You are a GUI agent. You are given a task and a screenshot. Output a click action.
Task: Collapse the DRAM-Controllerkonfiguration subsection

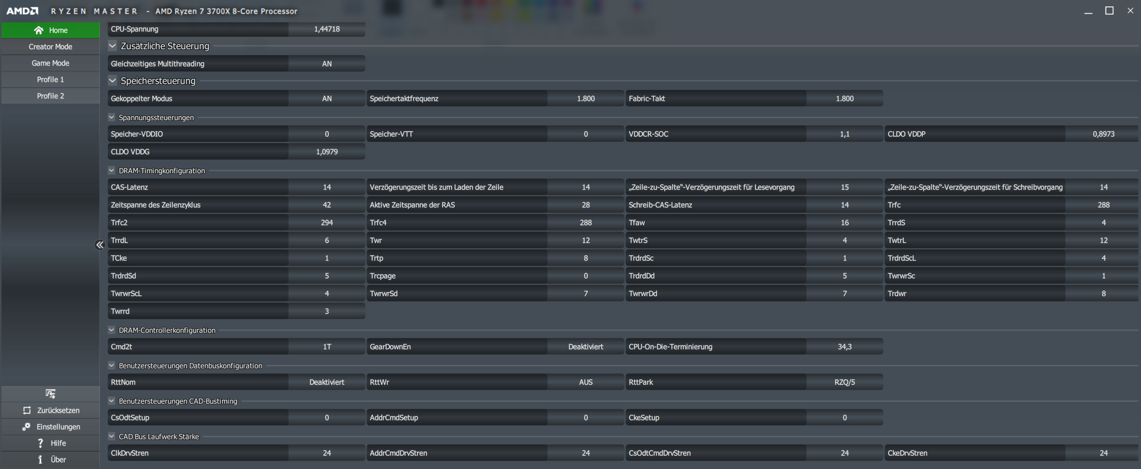point(111,330)
